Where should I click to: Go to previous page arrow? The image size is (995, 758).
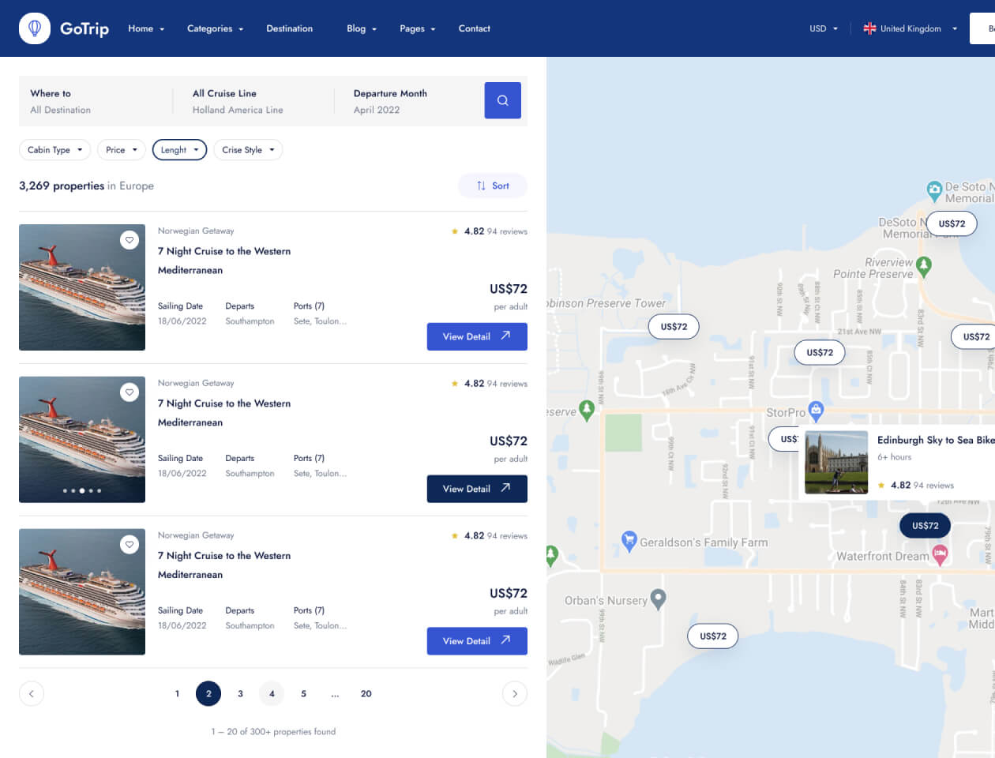(x=32, y=694)
